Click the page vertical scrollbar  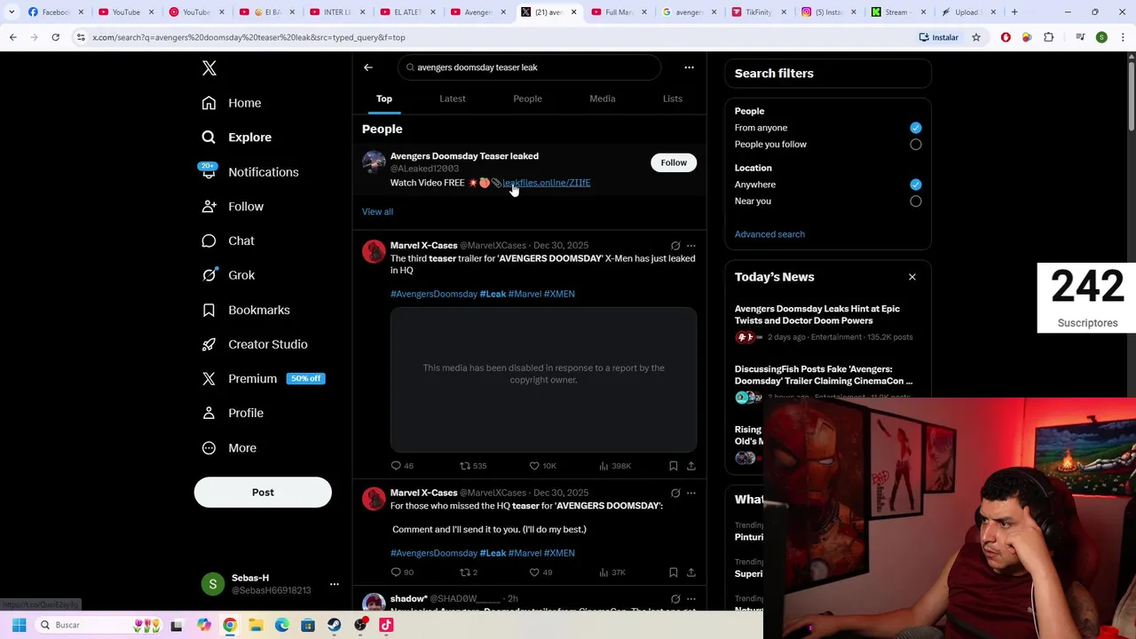point(1131,96)
